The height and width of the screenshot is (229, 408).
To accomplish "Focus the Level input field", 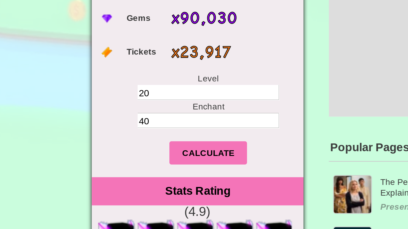I will 208,93.
